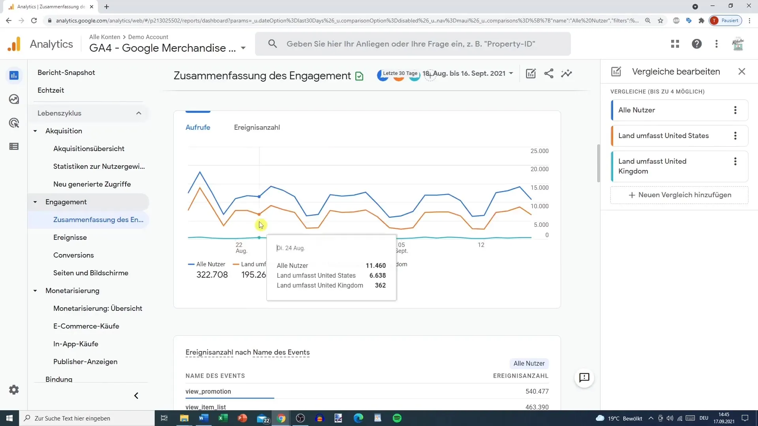The width and height of the screenshot is (758, 426).
Task: Open Spotify from the taskbar
Action: click(397, 418)
